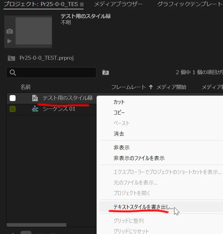Open the find bin from query icon
The width and height of the screenshot is (223, 234).
click(105, 72)
